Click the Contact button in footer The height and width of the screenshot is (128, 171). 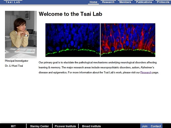pyautogui.click(x=156, y=126)
